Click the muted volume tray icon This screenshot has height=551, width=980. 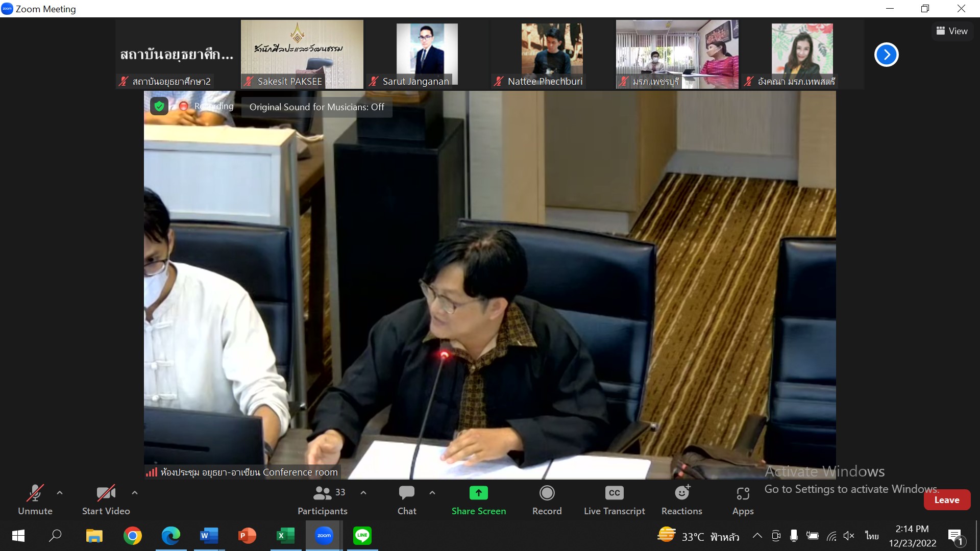pos(849,536)
